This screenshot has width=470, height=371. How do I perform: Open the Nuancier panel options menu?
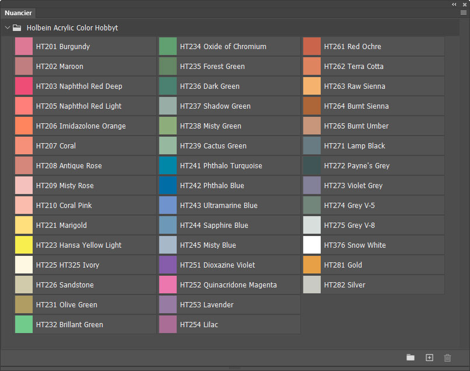[463, 12]
